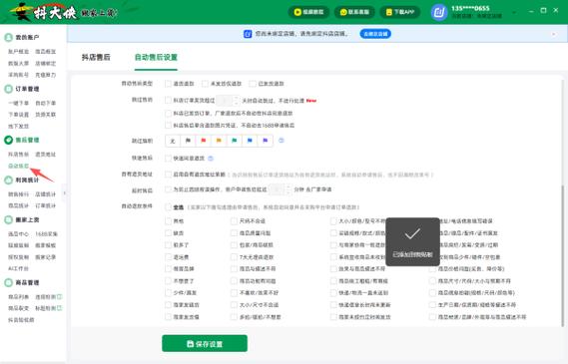This screenshot has height=364, width=568.
Task: Open 一键下单 in sidebar
Action: [x=19, y=103]
